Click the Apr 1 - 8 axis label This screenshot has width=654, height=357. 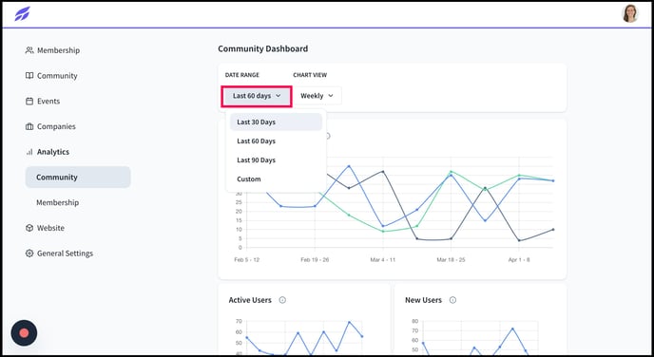point(519,259)
